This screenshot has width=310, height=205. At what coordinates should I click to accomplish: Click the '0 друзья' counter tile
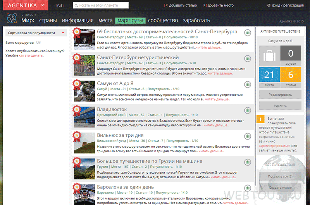[x=291, y=56]
